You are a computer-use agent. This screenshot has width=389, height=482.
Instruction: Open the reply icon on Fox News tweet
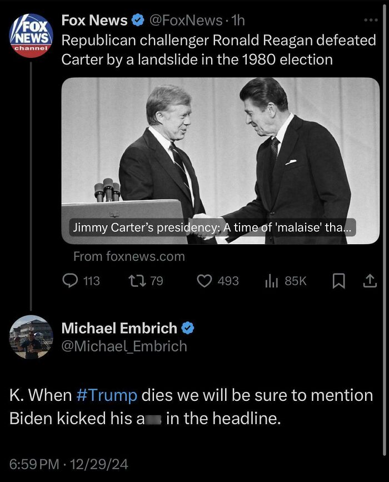coord(72,281)
